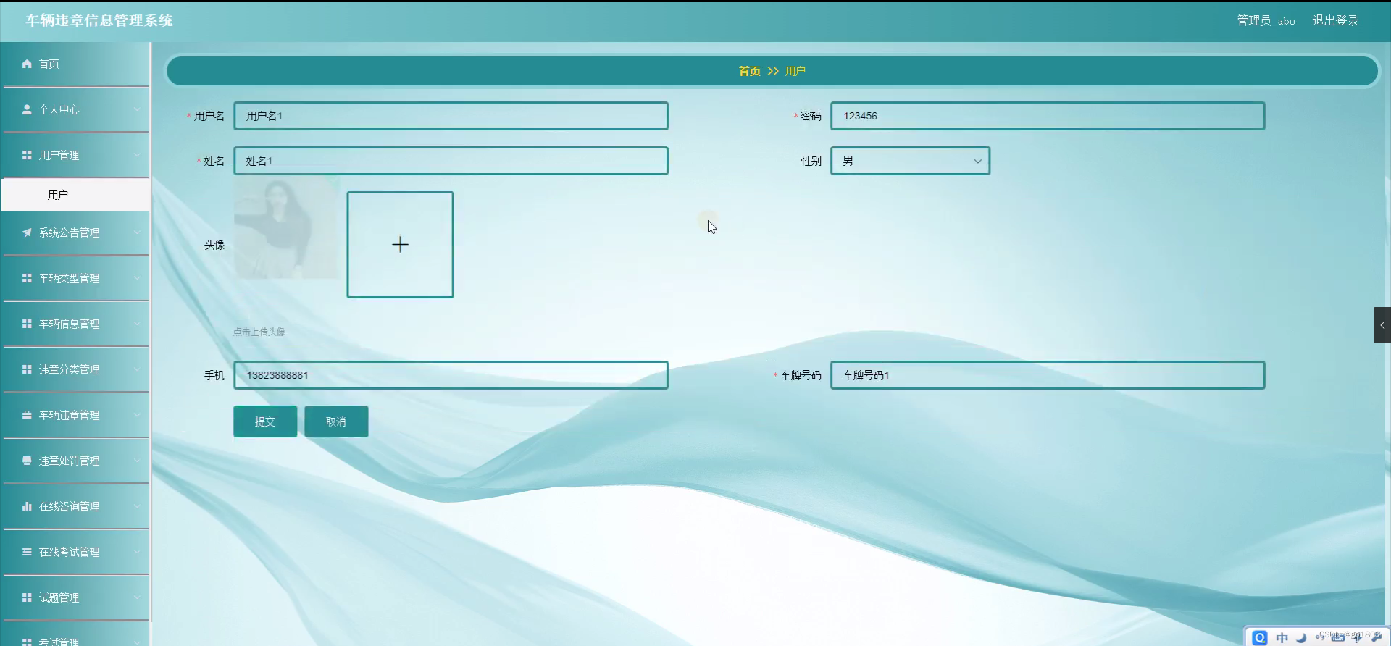Click the 点击上传头像 hint text
This screenshot has height=646, width=1391.
(x=259, y=332)
